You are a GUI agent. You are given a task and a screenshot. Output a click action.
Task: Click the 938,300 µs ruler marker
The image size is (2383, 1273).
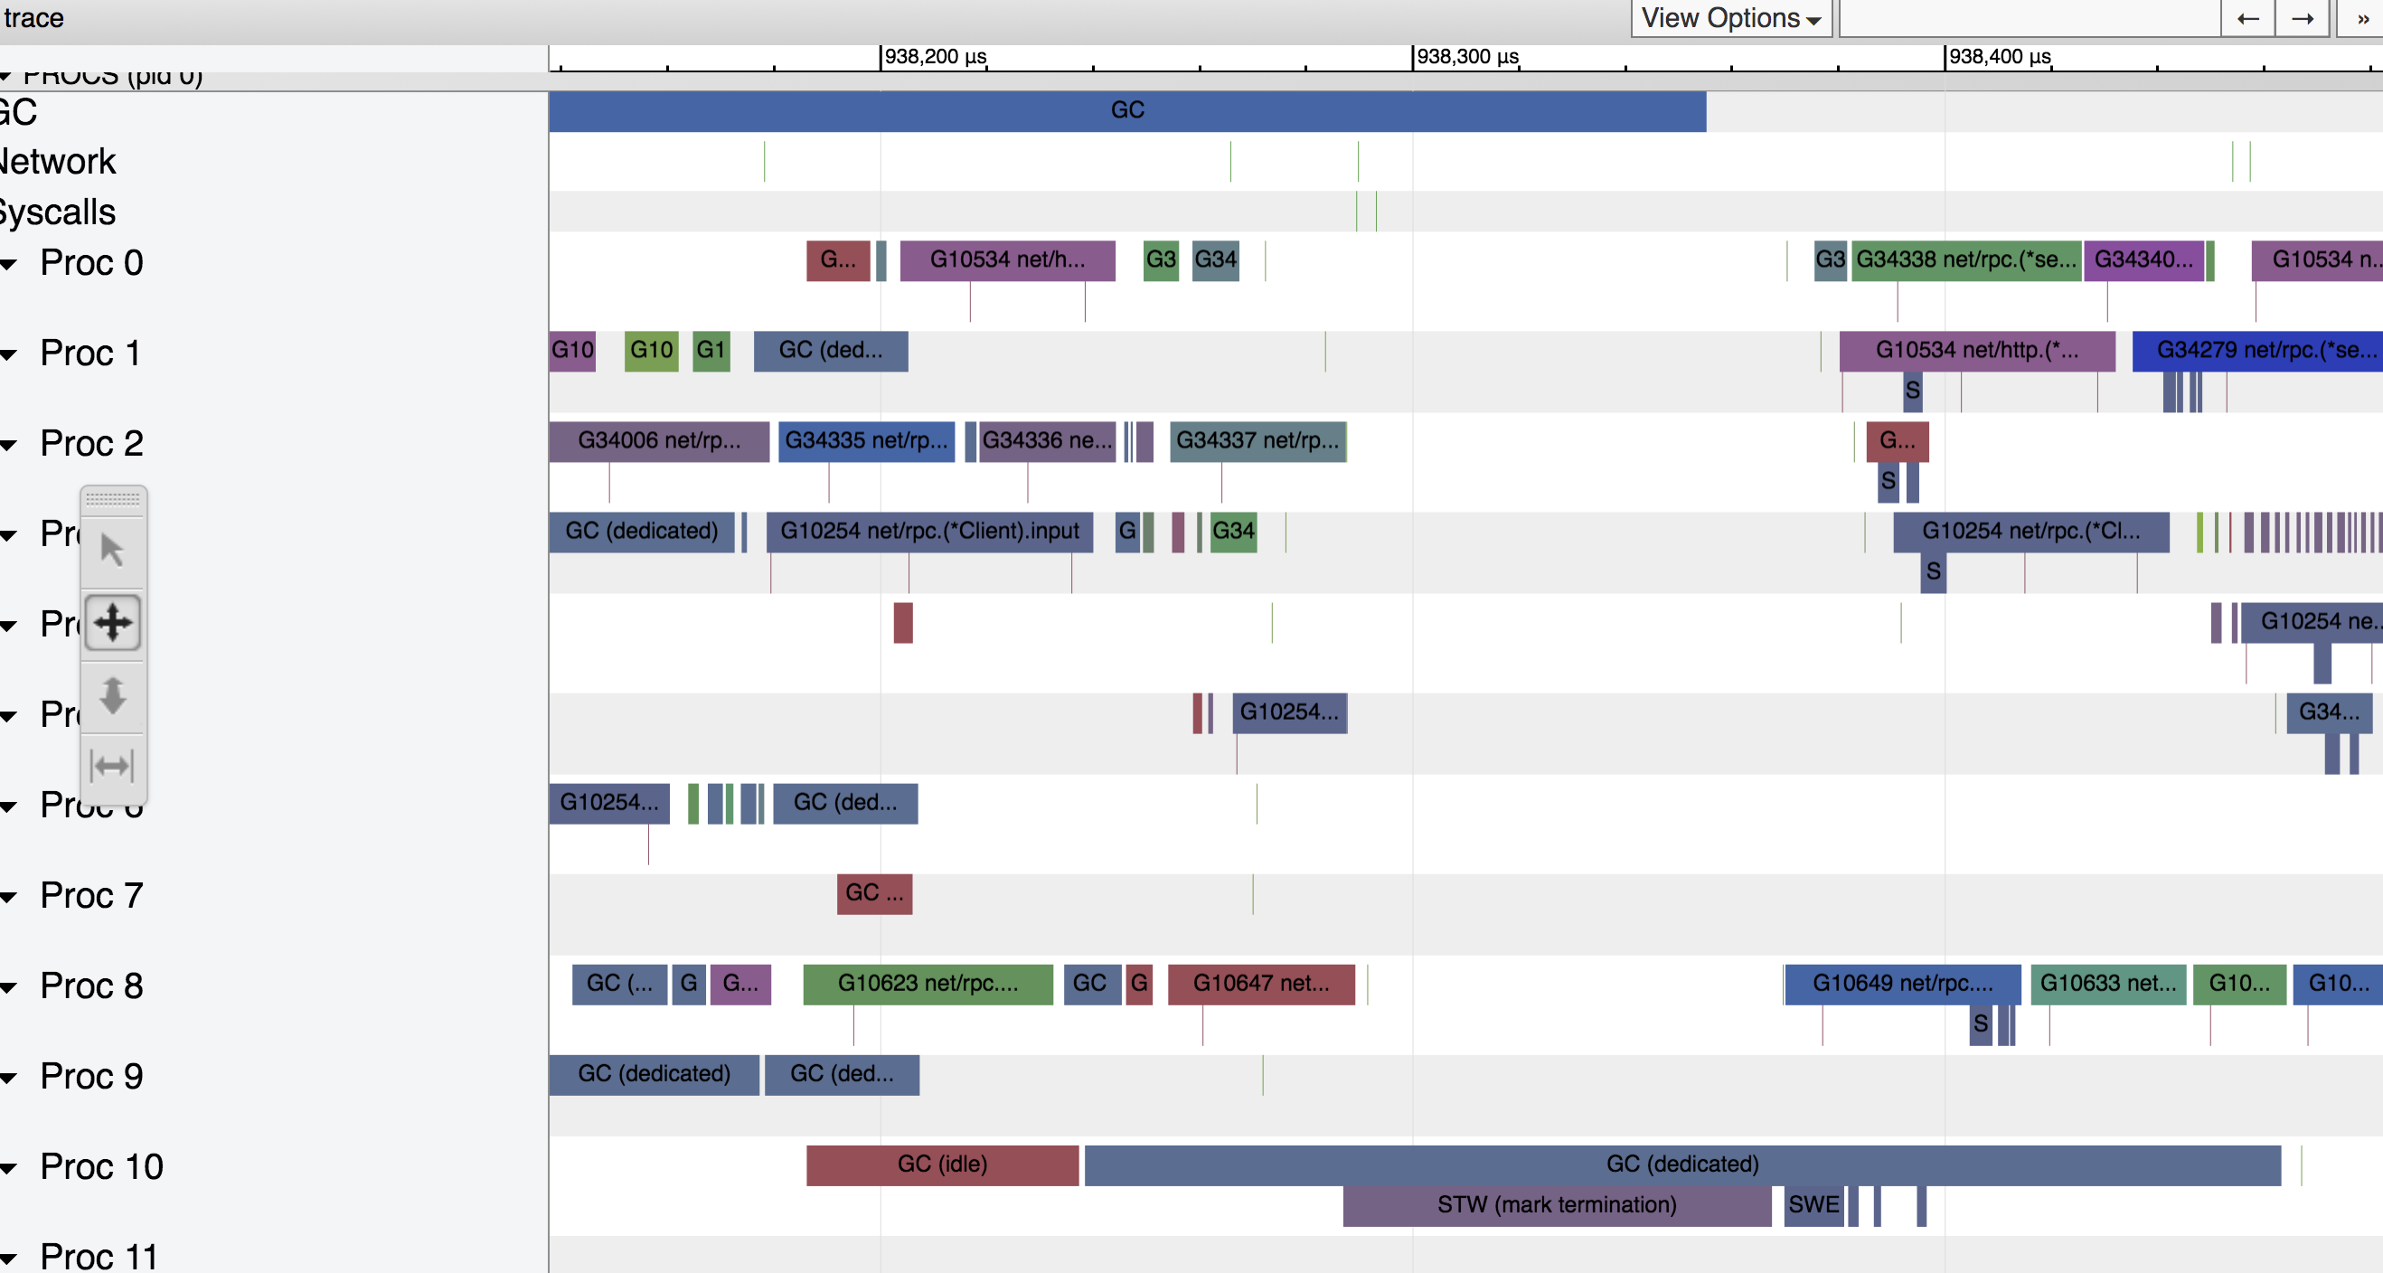pyautogui.click(x=1466, y=57)
